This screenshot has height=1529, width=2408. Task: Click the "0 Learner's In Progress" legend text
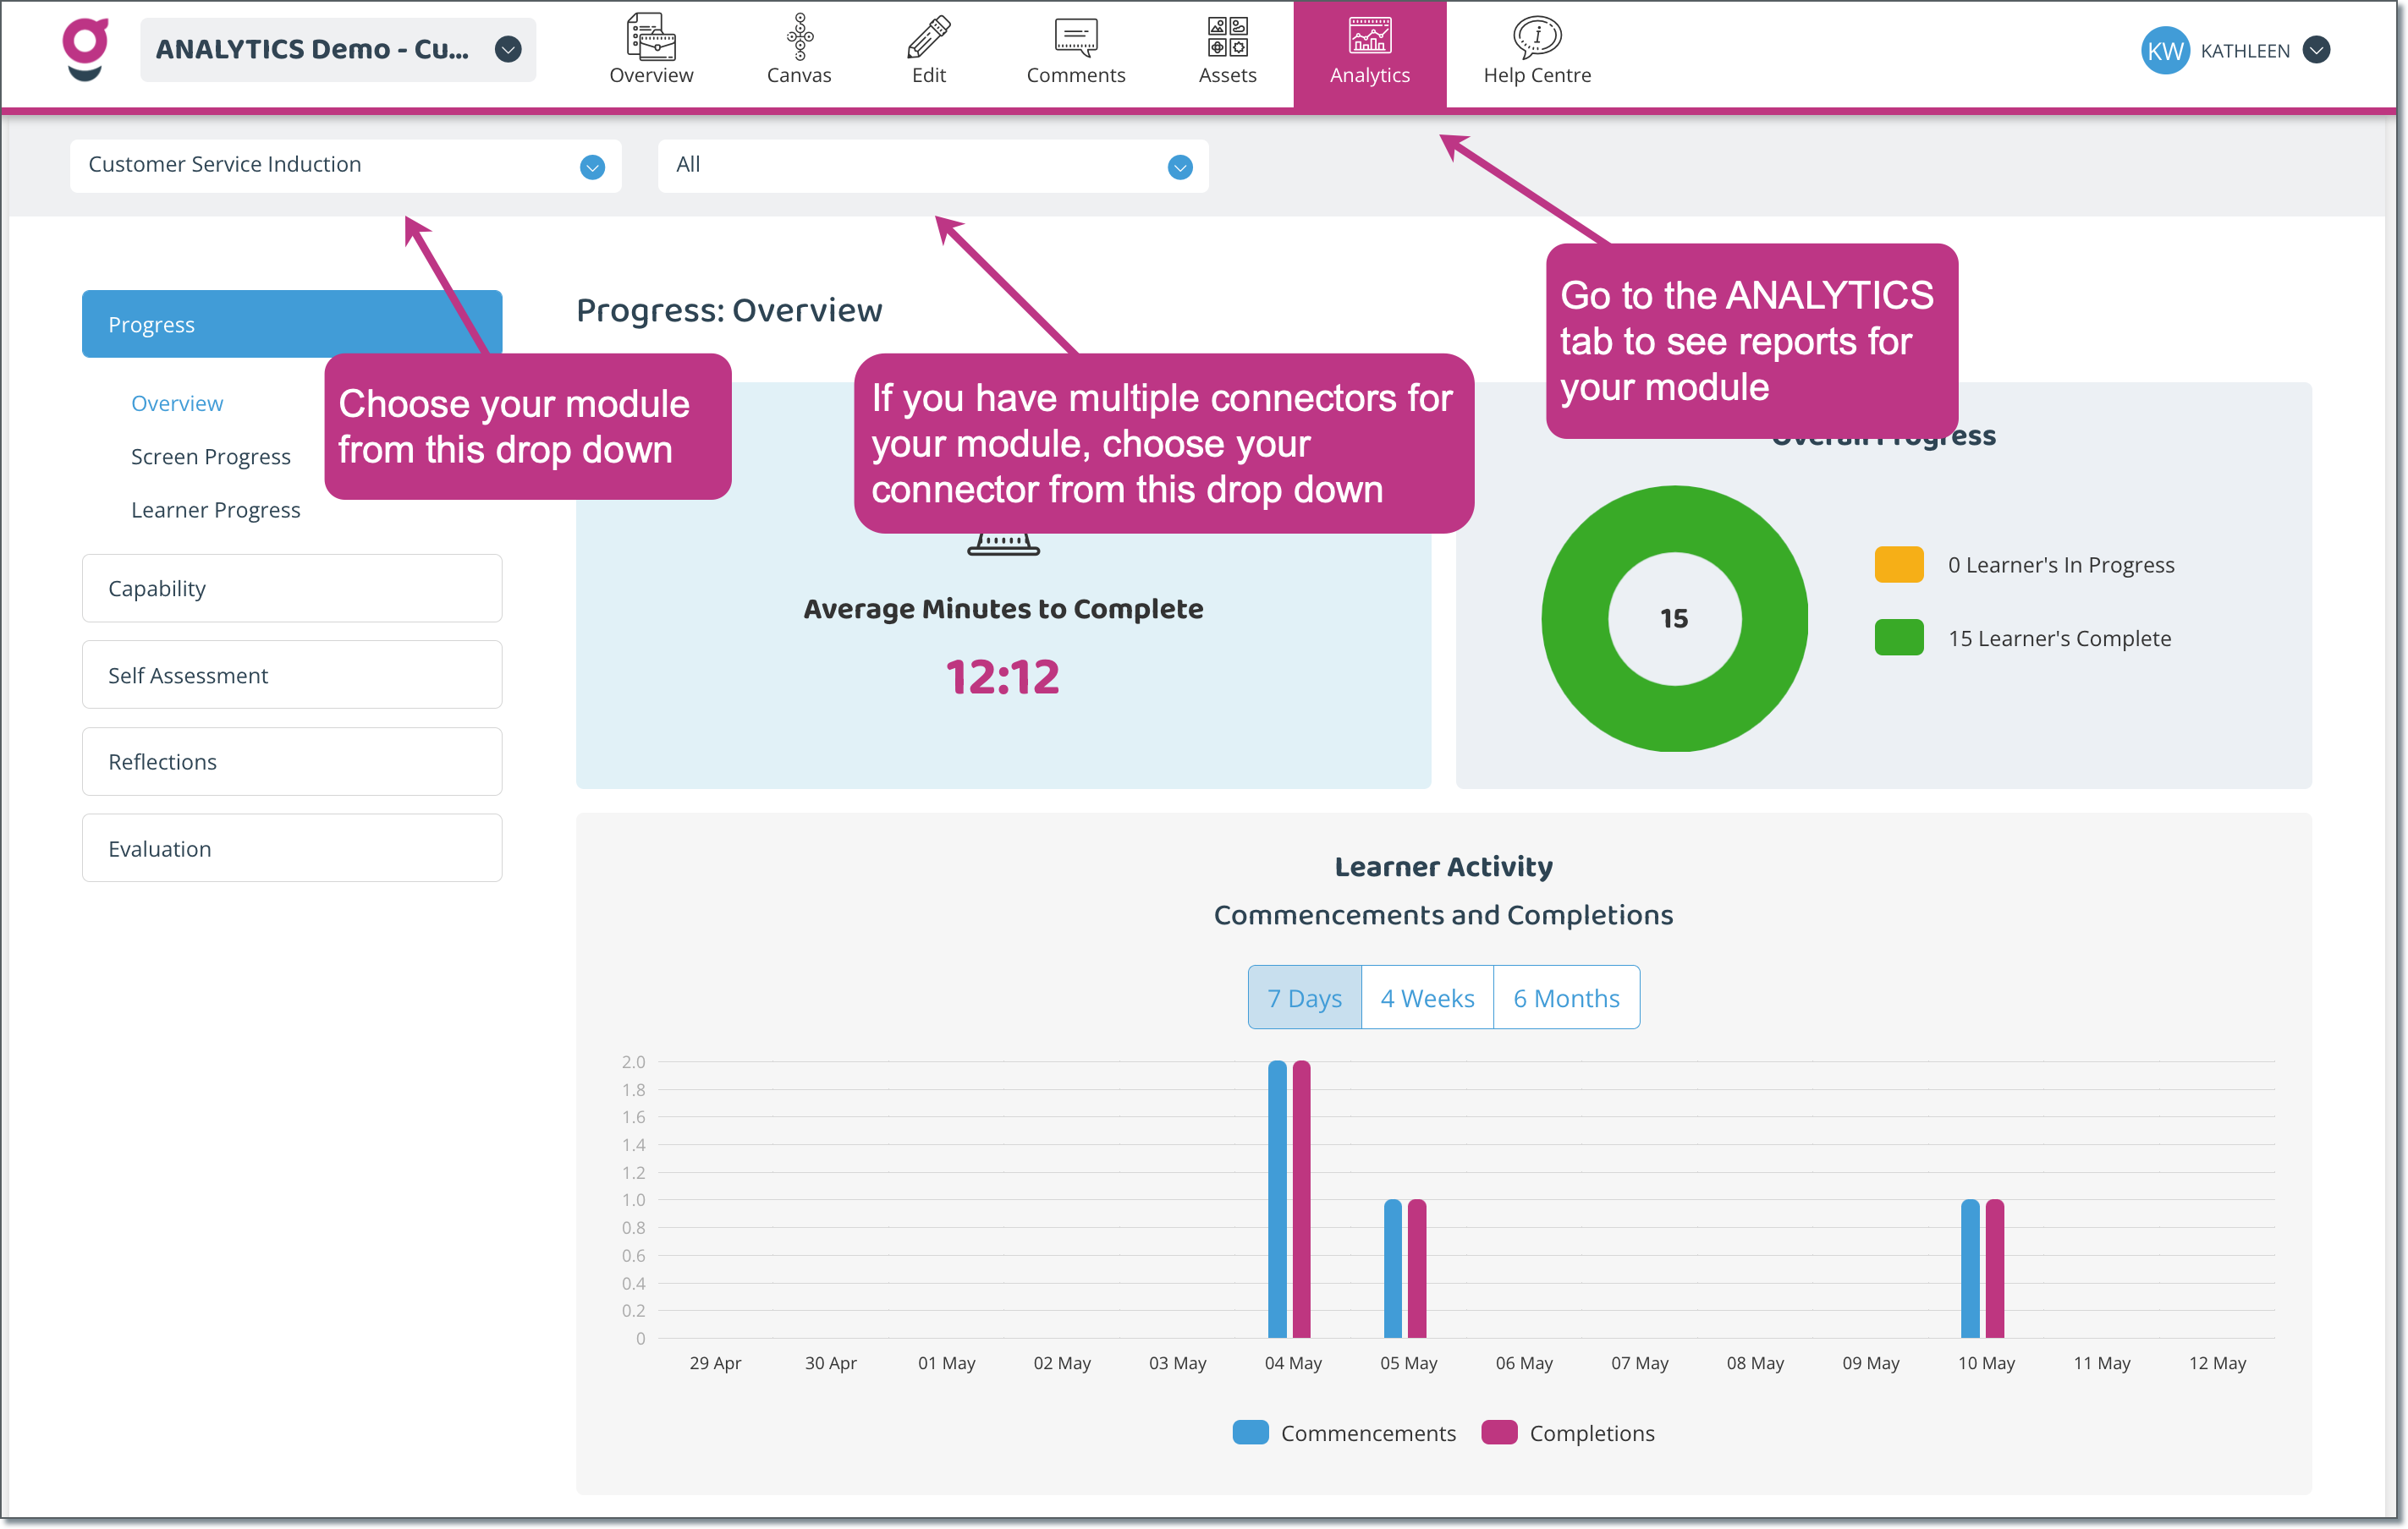(x=2060, y=565)
